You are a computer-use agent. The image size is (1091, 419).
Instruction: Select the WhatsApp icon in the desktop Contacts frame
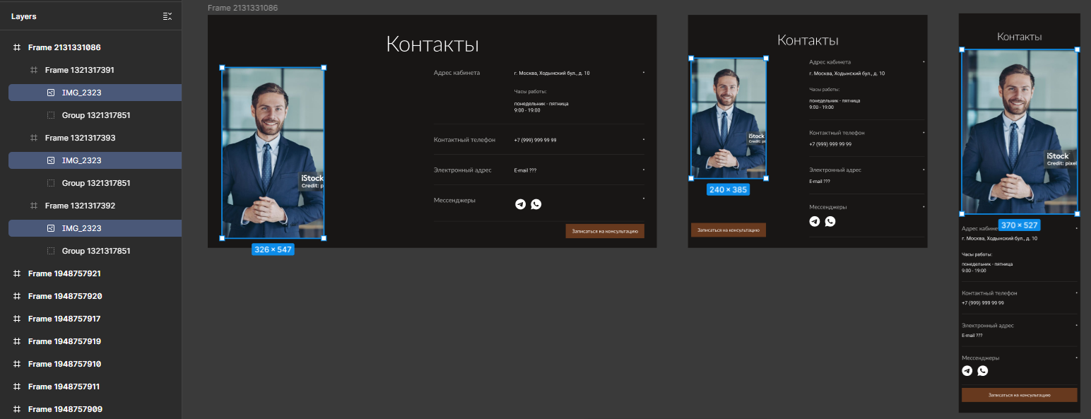click(x=536, y=204)
